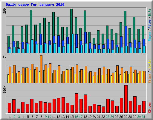Click day 30 on the x-axis

click(139, 117)
